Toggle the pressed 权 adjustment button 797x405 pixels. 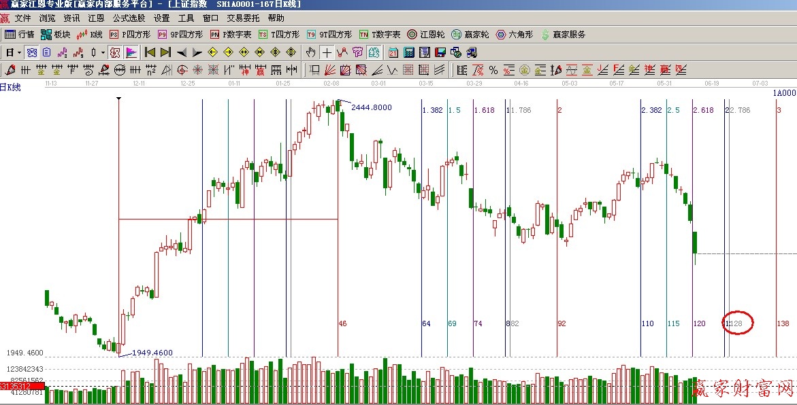click(115, 52)
